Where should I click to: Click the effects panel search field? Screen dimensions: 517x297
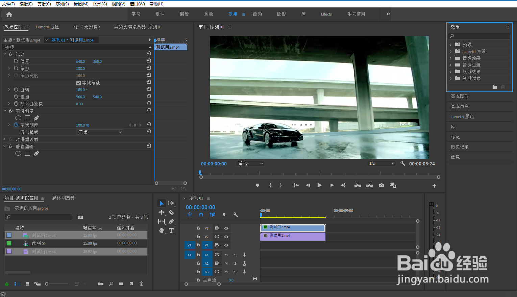pyautogui.click(x=479, y=36)
